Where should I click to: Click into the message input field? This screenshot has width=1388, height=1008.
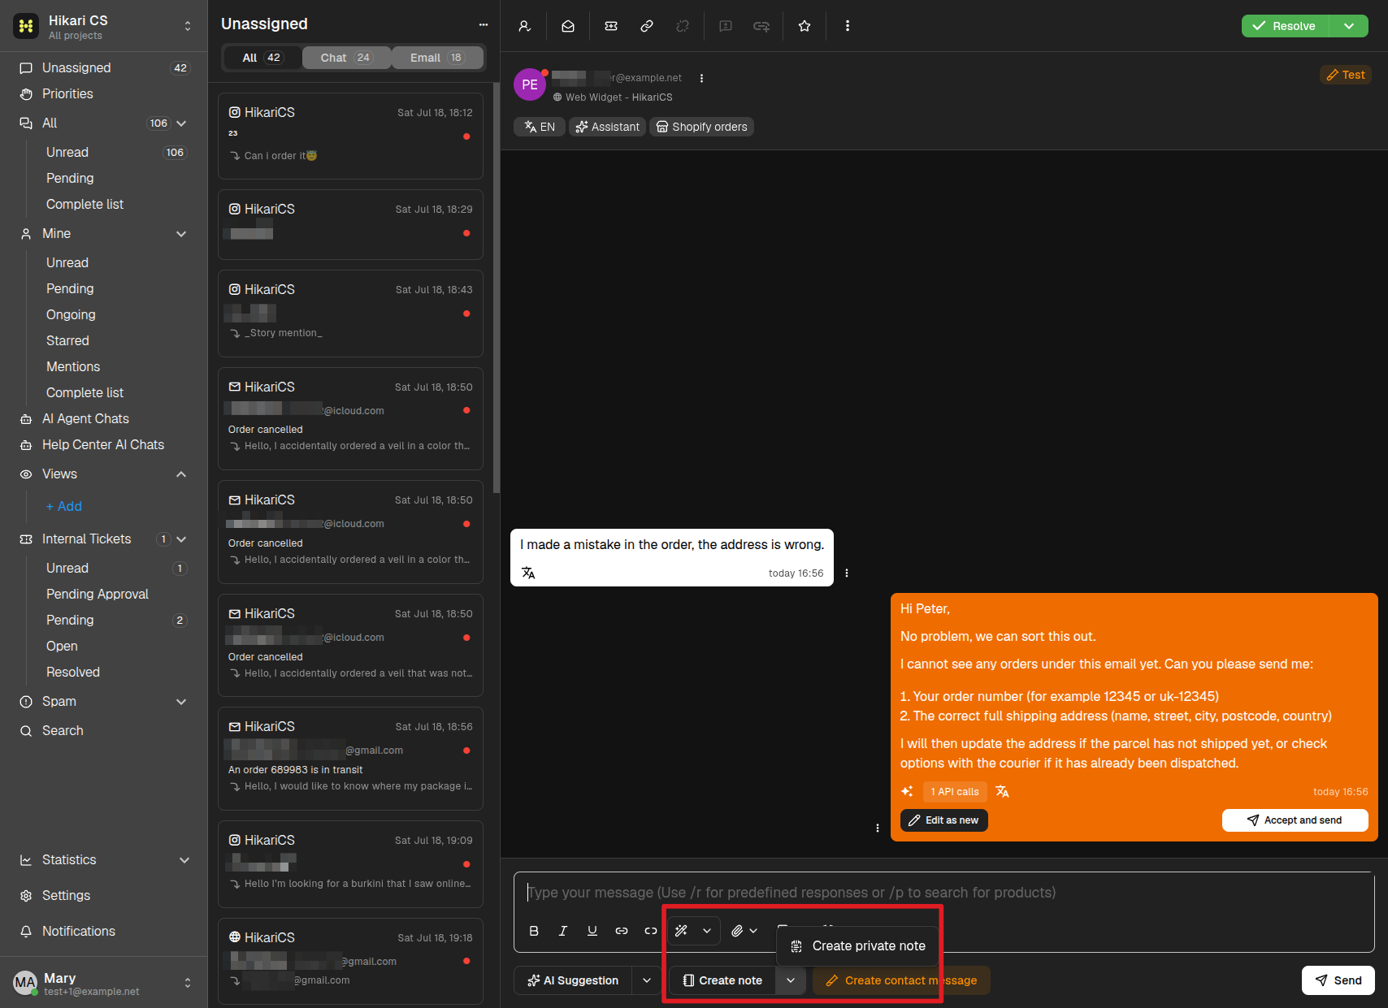click(x=943, y=893)
